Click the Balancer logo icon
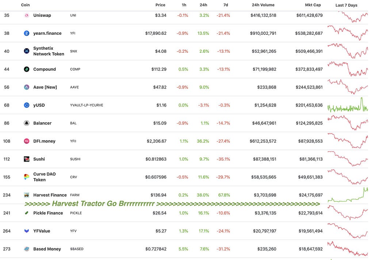The height and width of the screenshot is (260, 374). (x=26, y=123)
